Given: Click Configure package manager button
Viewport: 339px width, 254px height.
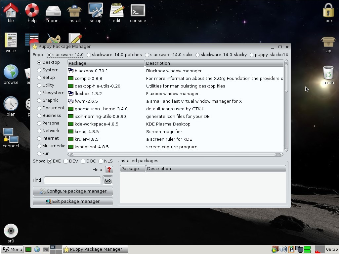Looking at the screenshot, I should (73, 191).
